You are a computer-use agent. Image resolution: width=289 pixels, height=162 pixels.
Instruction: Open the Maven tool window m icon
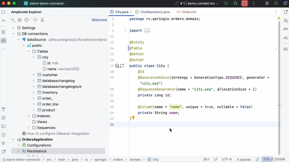tap(285, 29)
